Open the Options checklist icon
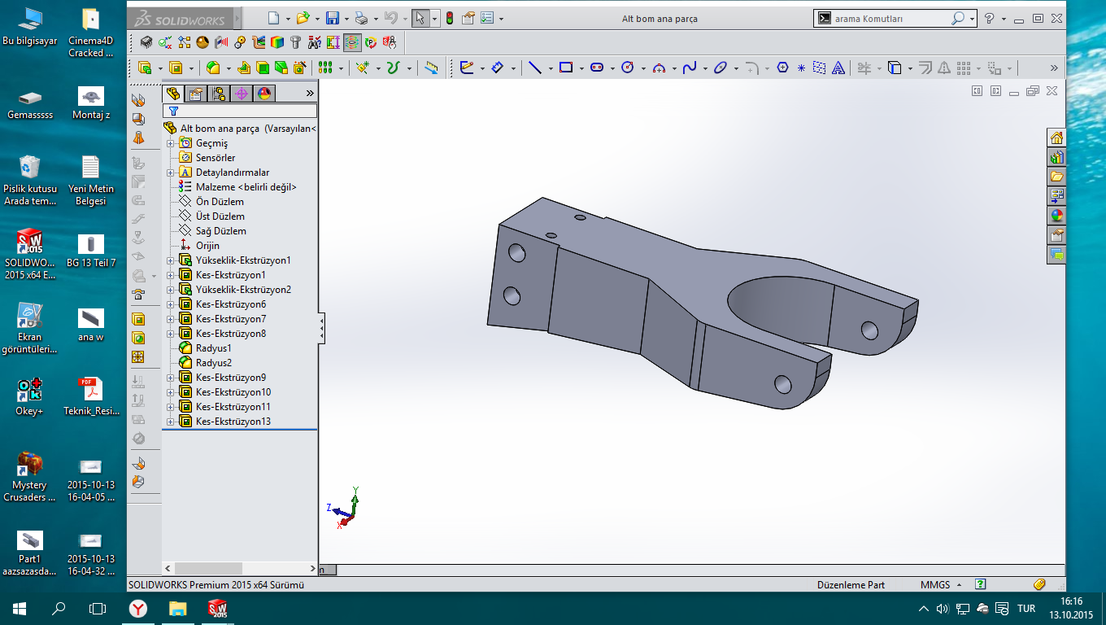This screenshot has height=625, width=1106. [x=488, y=18]
